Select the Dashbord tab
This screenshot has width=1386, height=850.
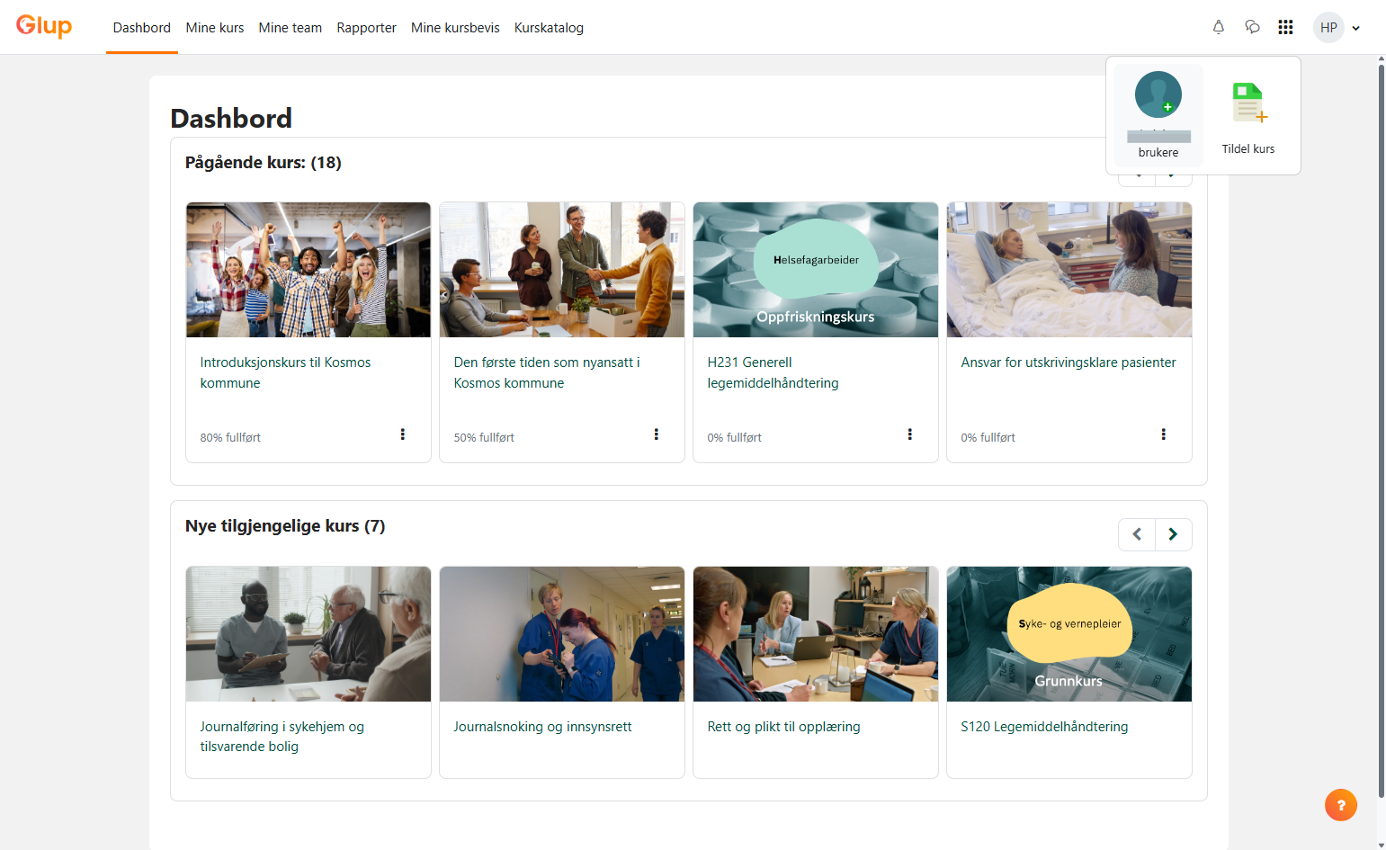pyautogui.click(x=142, y=28)
